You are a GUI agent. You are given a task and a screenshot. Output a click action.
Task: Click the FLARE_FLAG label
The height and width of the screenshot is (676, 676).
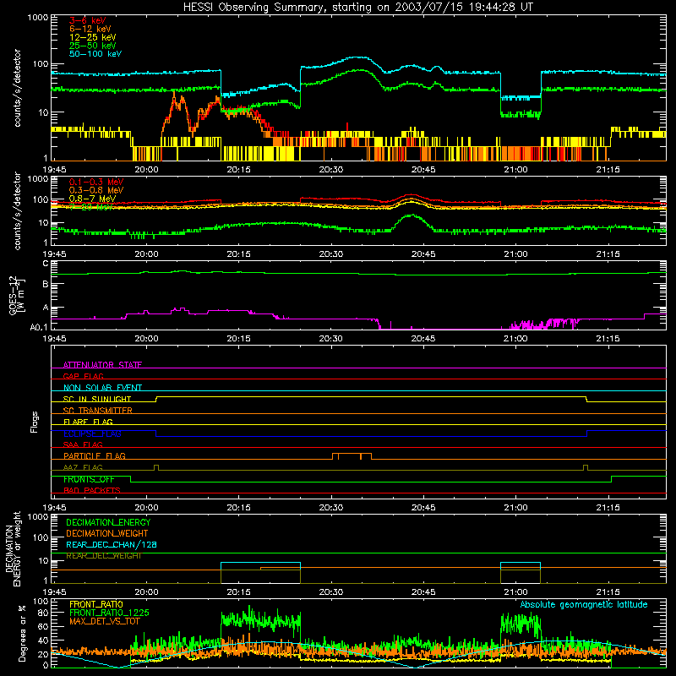[x=88, y=422]
